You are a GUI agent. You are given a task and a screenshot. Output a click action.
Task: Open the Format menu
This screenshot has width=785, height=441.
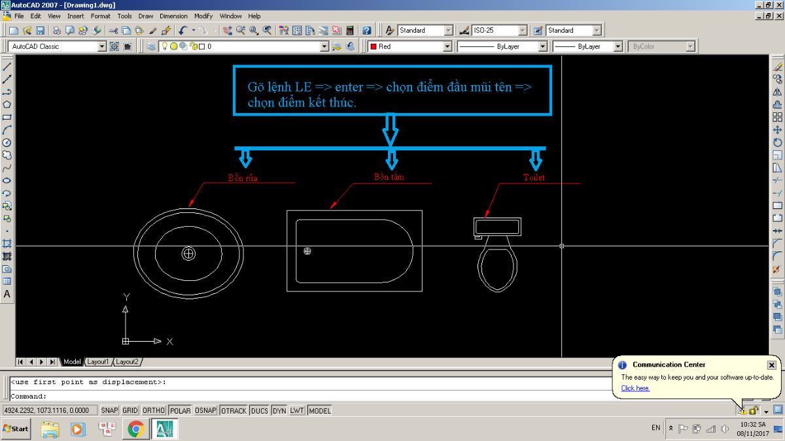click(x=101, y=16)
